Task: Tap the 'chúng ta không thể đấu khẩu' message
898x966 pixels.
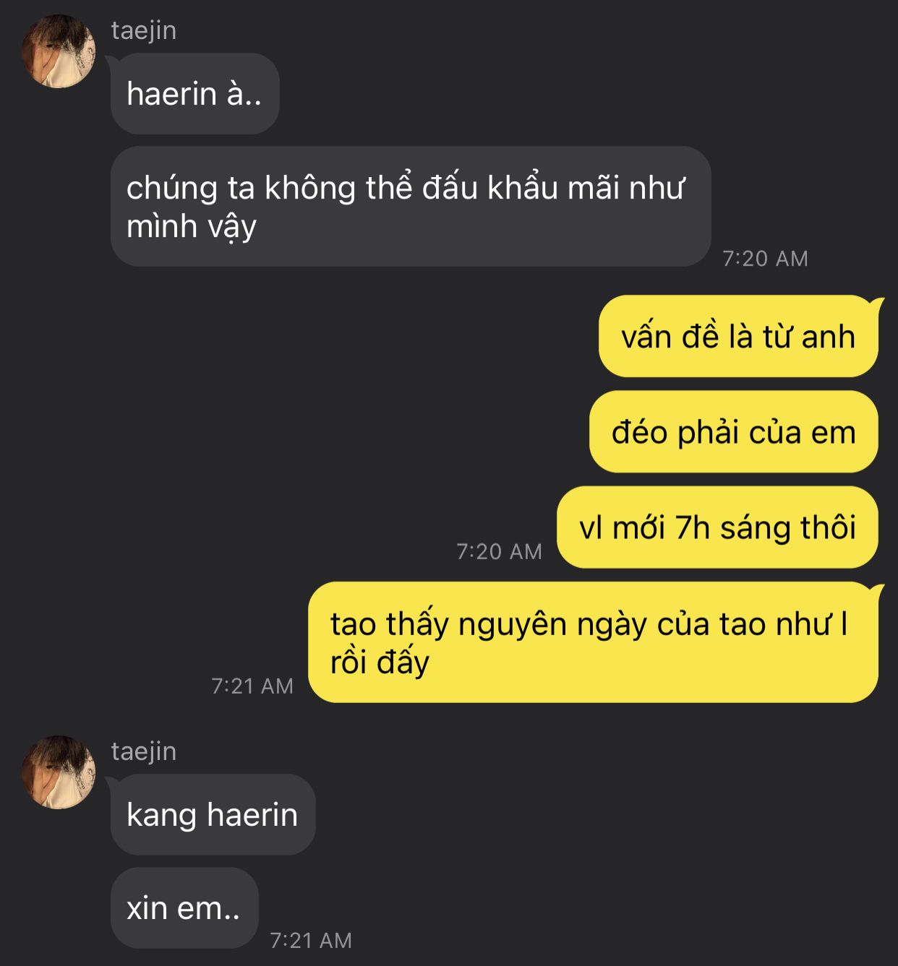Action: click(411, 207)
